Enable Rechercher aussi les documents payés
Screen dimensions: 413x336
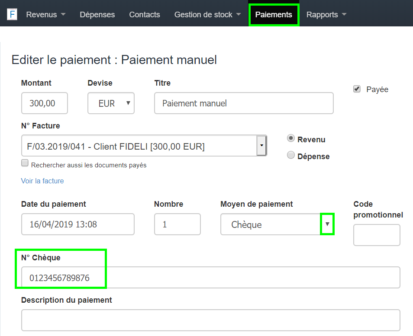point(25,163)
